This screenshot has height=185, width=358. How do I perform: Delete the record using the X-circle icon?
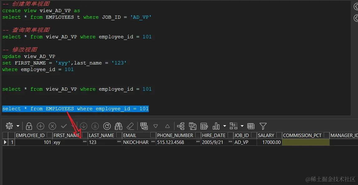click(52, 126)
